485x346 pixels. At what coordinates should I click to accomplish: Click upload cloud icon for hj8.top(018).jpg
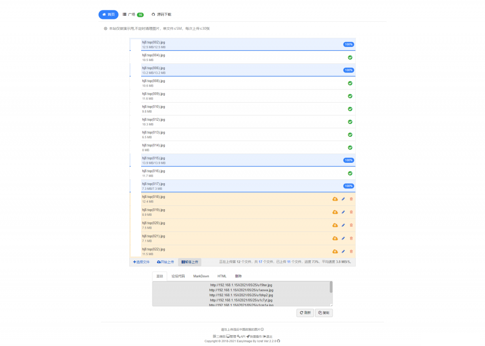tap(335, 199)
